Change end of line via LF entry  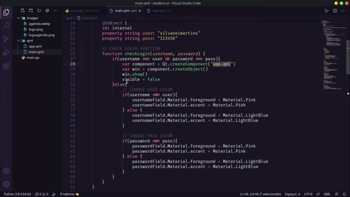tap(318, 194)
